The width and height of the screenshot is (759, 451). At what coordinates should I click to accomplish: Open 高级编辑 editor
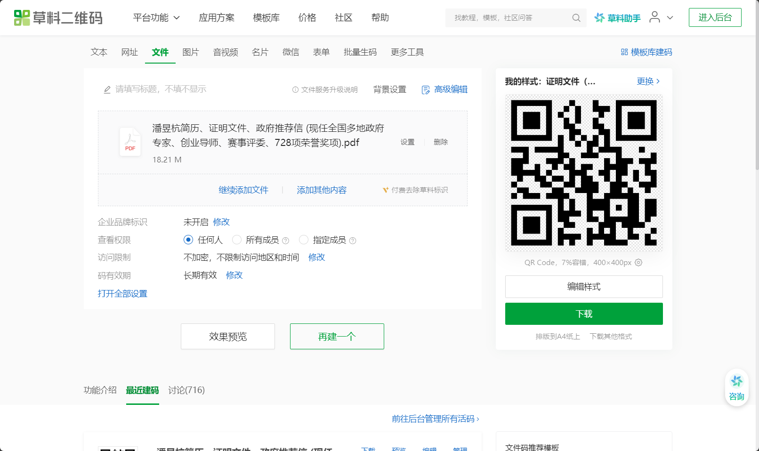click(444, 89)
